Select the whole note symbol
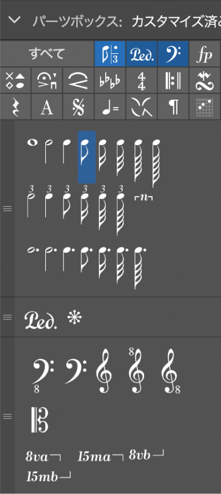This screenshot has height=494, width=221. point(32,143)
